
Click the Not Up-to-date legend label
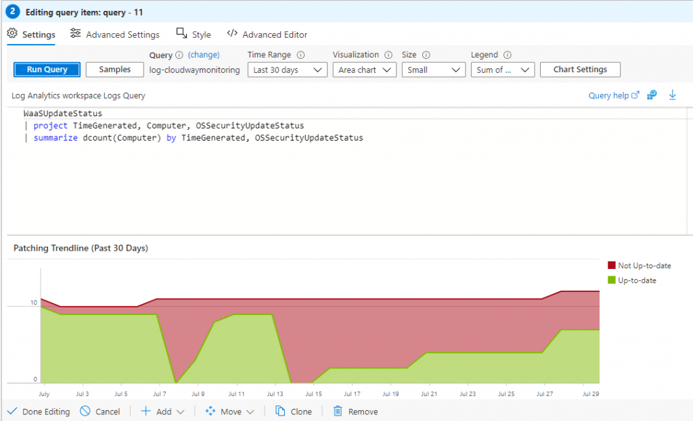click(644, 266)
